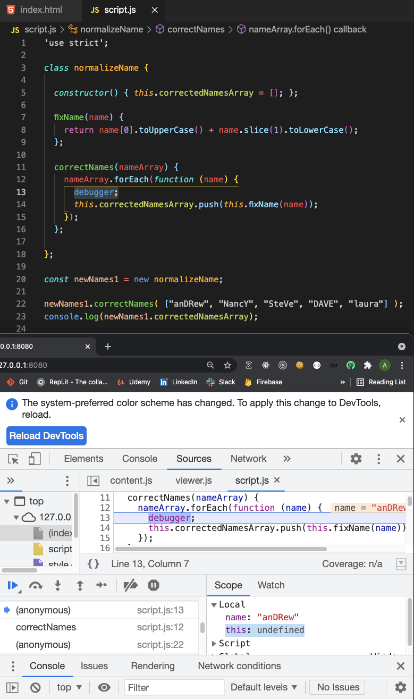
Task: Click Reload DevTools button
Action: tap(46, 436)
